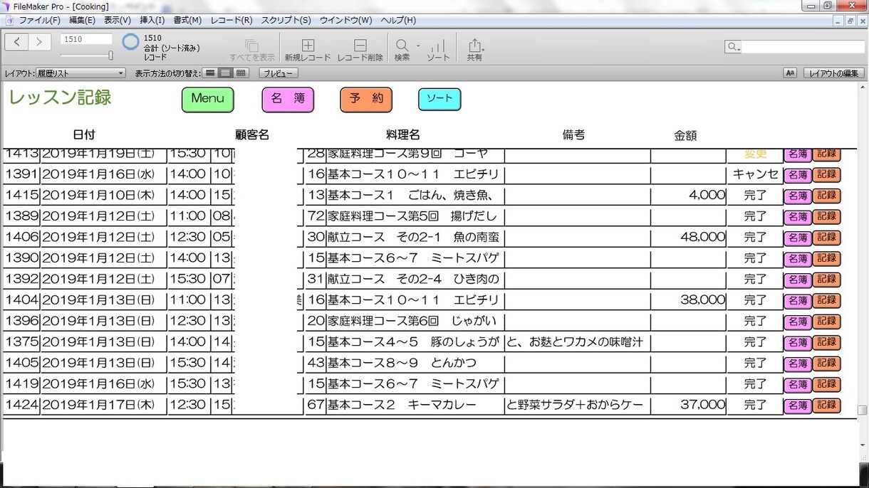Click 記録 button in record 1424 row
The image size is (869, 488).
pos(826,405)
